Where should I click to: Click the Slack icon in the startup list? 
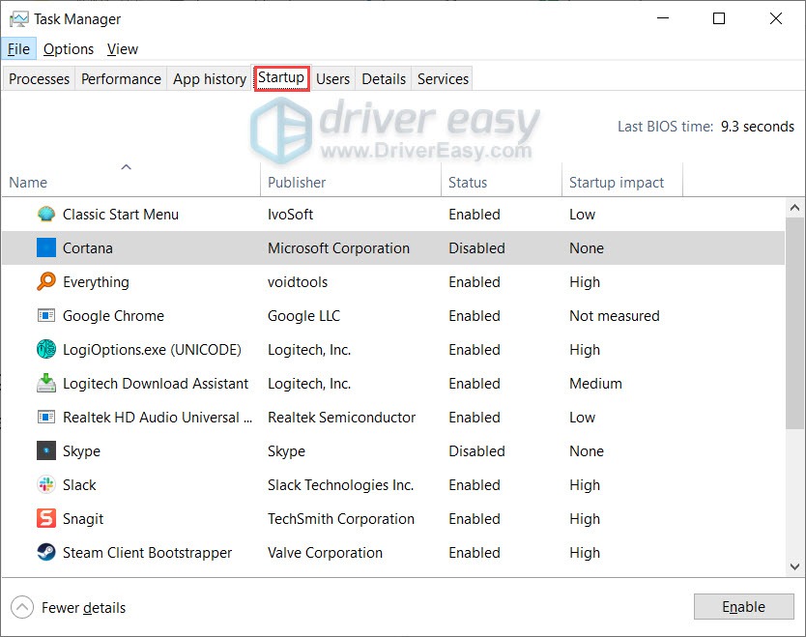point(46,484)
